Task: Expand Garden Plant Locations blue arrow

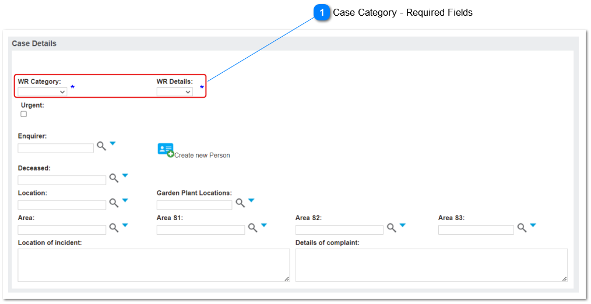Action: (251, 200)
